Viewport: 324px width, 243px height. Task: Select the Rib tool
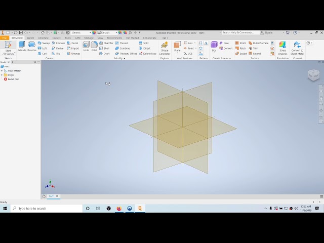pyautogui.click(x=56, y=54)
